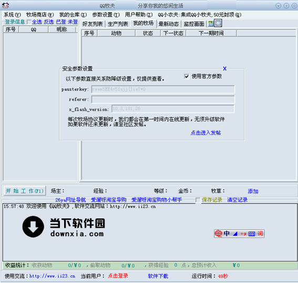
Task: Open the QQ小农夫 50元封顶 menu
Action: coord(200,15)
